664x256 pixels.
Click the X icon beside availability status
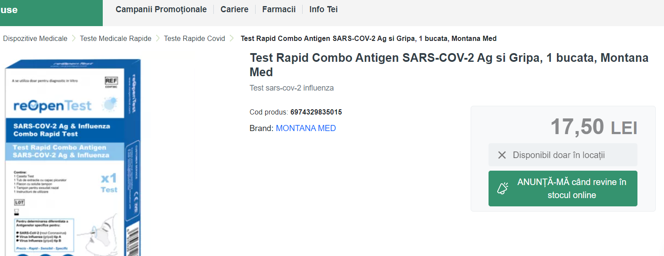[x=502, y=155]
